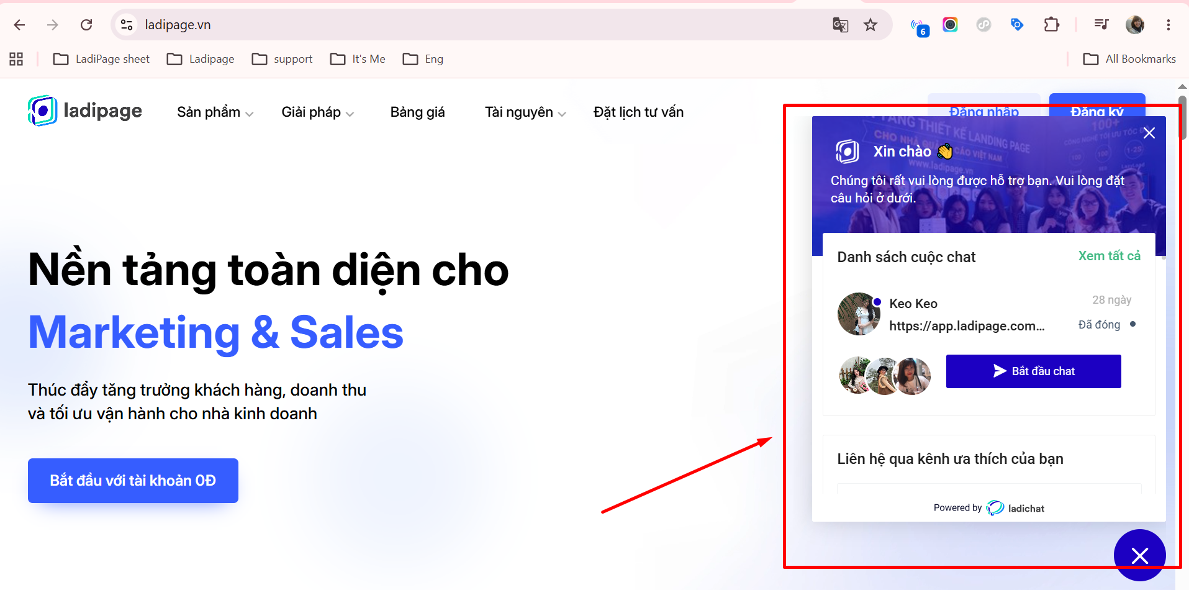Click the page vertical scrollbar thumb
This screenshot has height=590, width=1189.
(1183, 117)
